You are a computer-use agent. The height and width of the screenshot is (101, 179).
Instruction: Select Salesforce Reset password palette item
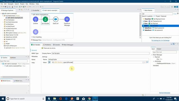click(153, 28)
